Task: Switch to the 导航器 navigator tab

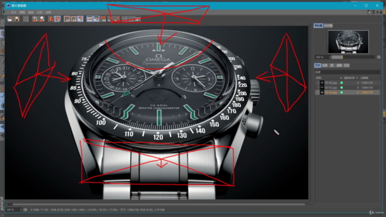Action: pos(318,25)
